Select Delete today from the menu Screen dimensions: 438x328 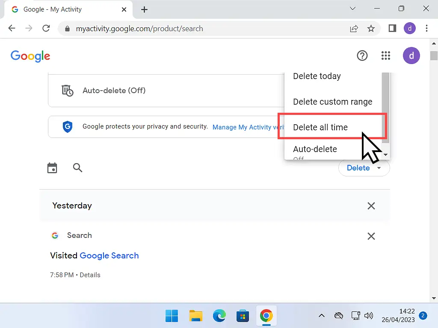coord(317,76)
